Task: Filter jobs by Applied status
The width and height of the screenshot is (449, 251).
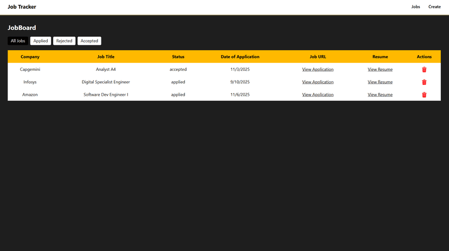Action: click(41, 41)
